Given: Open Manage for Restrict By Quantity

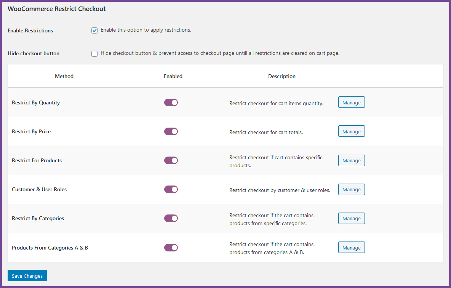Looking at the screenshot, I should [352, 102].
